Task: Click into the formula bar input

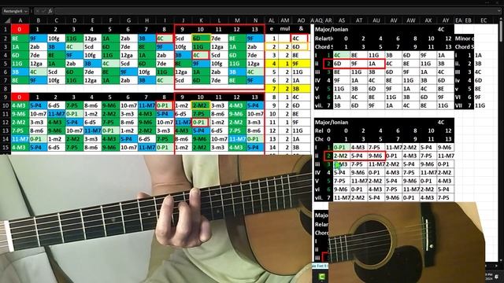Action: pos(276,11)
